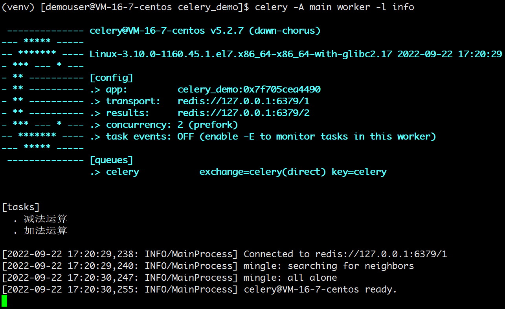The height and width of the screenshot is (309, 505).
Task: Click the command 'celery -A main worker -l info'
Action: [x=334, y=7]
